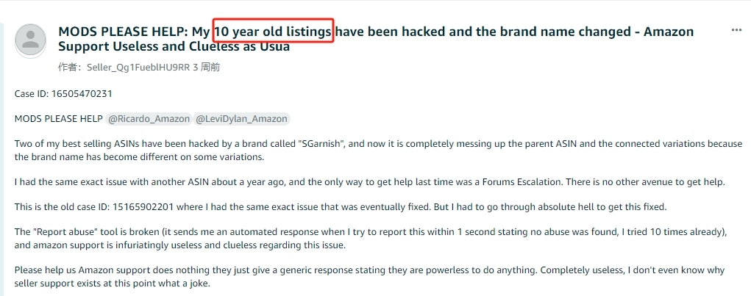The image size is (751, 296).
Task: Click the 作者: label before the author name
Action: tap(71, 68)
